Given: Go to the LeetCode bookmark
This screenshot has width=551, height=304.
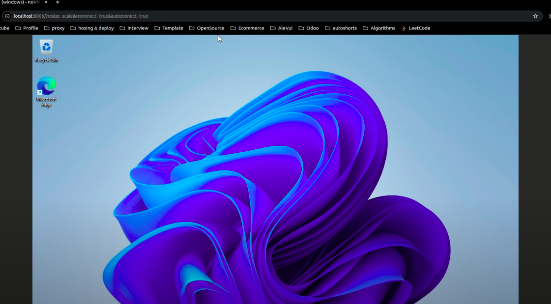Looking at the screenshot, I should pyautogui.click(x=416, y=28).
